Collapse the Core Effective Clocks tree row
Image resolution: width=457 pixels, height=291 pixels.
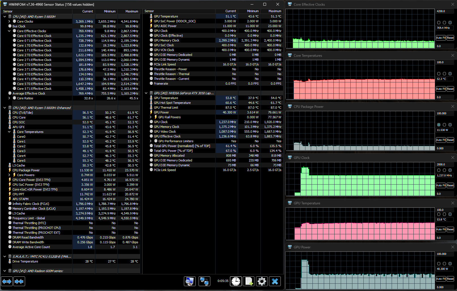pos(9,31)
